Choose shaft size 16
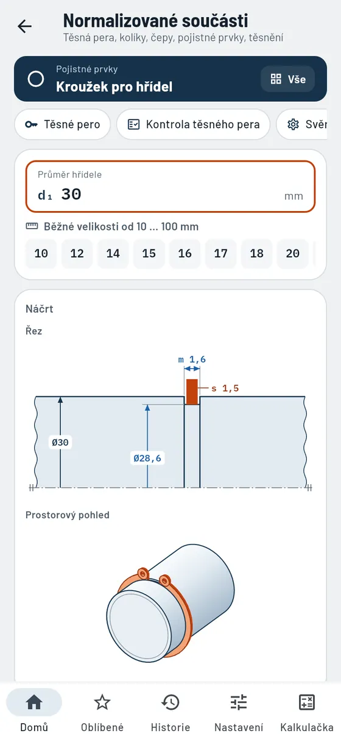The height and width of the screenshot is (739, 341). click(185, 254)
